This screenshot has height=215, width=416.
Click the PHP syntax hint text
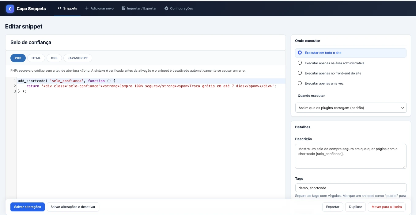[128, 70]
